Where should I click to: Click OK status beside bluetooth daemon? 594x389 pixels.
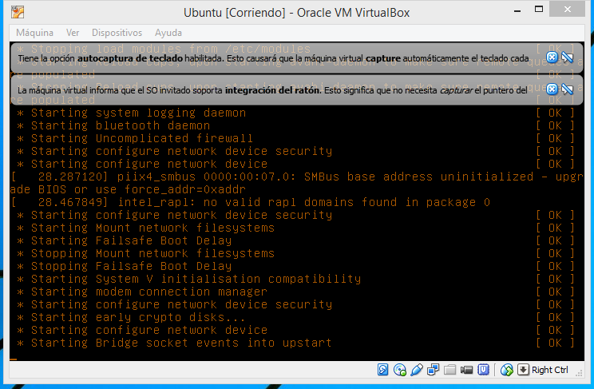point(556,125)
